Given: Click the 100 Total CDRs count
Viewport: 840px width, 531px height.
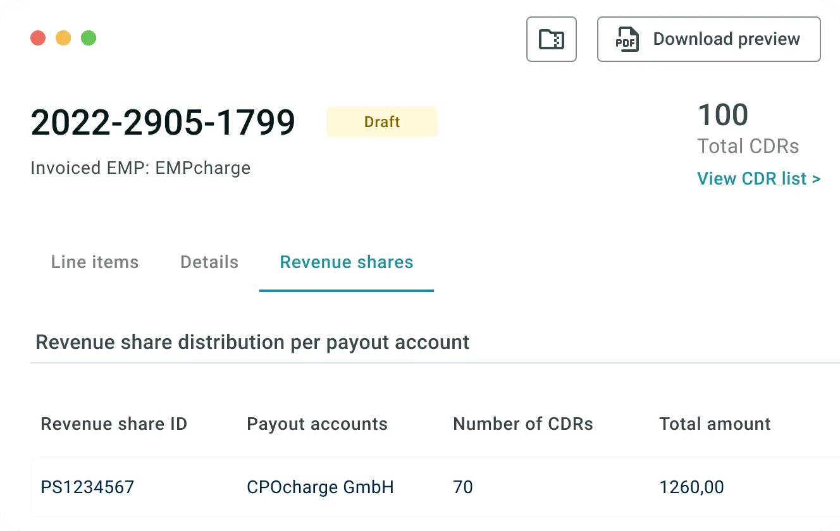Looking at the screenshot, I should click(723, 115).
